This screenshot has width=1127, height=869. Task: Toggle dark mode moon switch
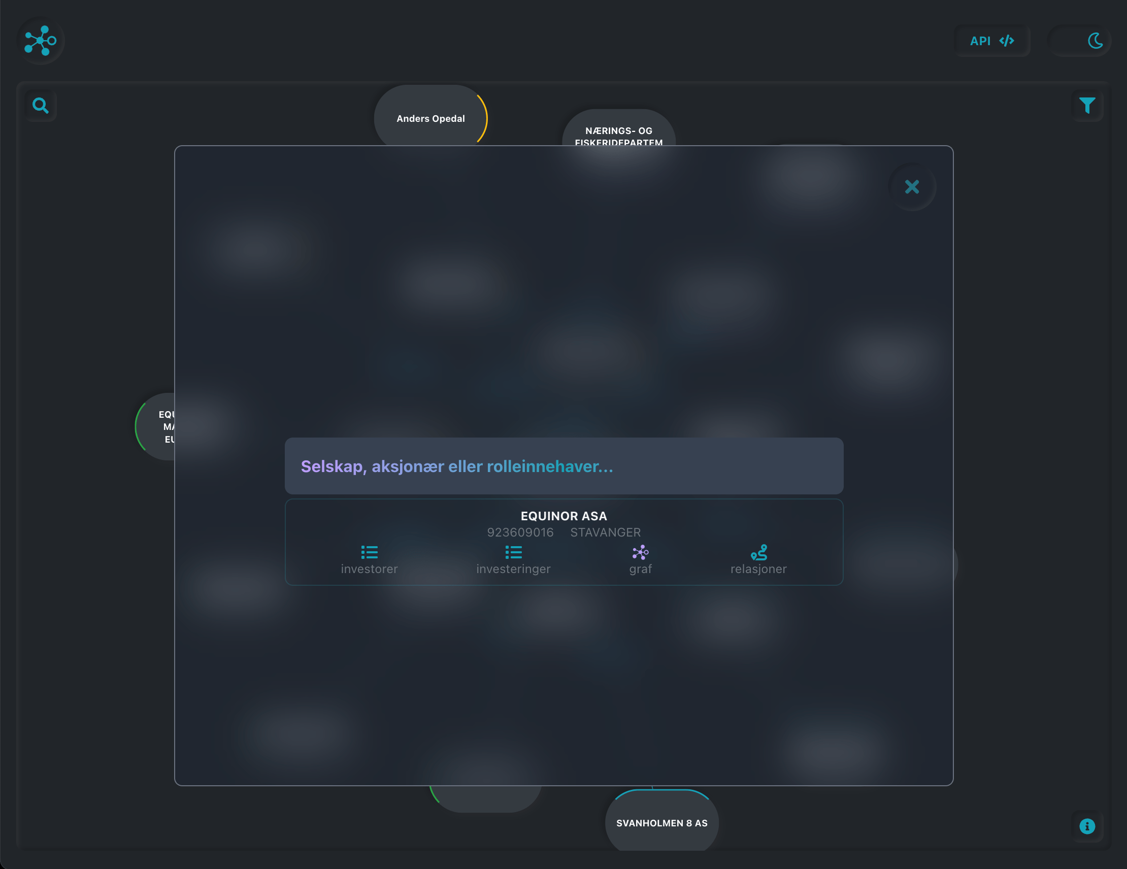click(1079, 41)
